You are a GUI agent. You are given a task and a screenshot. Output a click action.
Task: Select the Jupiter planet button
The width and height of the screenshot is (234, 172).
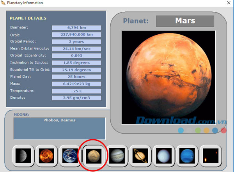[117, 156]
